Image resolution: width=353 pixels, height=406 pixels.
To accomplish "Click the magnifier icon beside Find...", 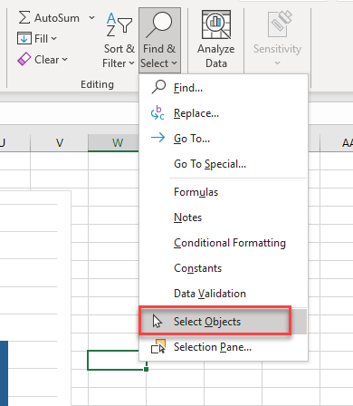I will tap(158, 87).
